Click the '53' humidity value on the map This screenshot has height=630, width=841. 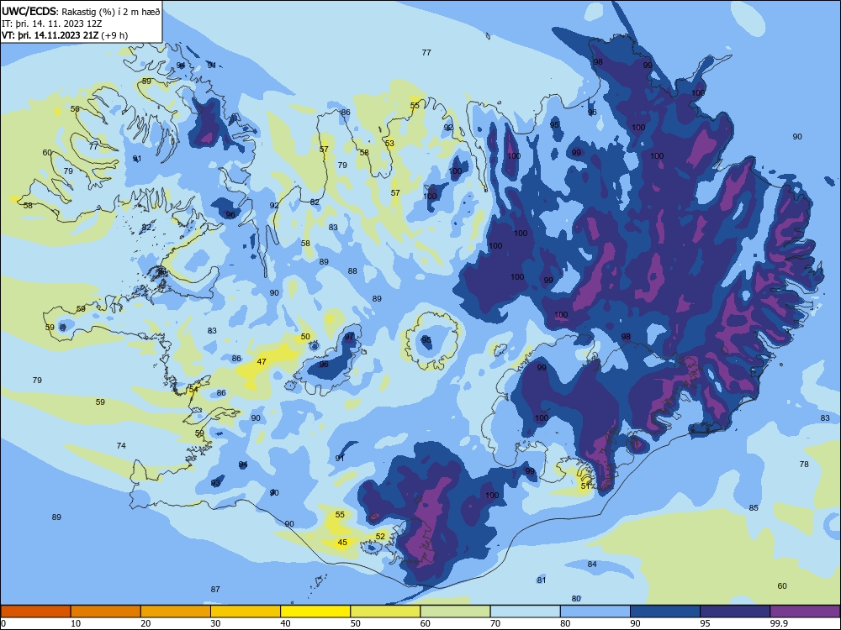(x=389, y=143)
